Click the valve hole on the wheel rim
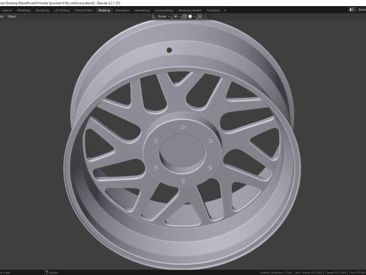 tap(169, 50)
